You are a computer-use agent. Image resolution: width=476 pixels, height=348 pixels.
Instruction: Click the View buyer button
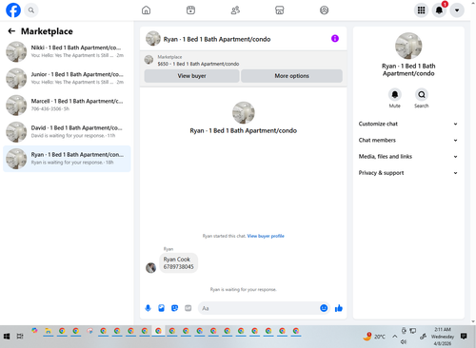191,76
